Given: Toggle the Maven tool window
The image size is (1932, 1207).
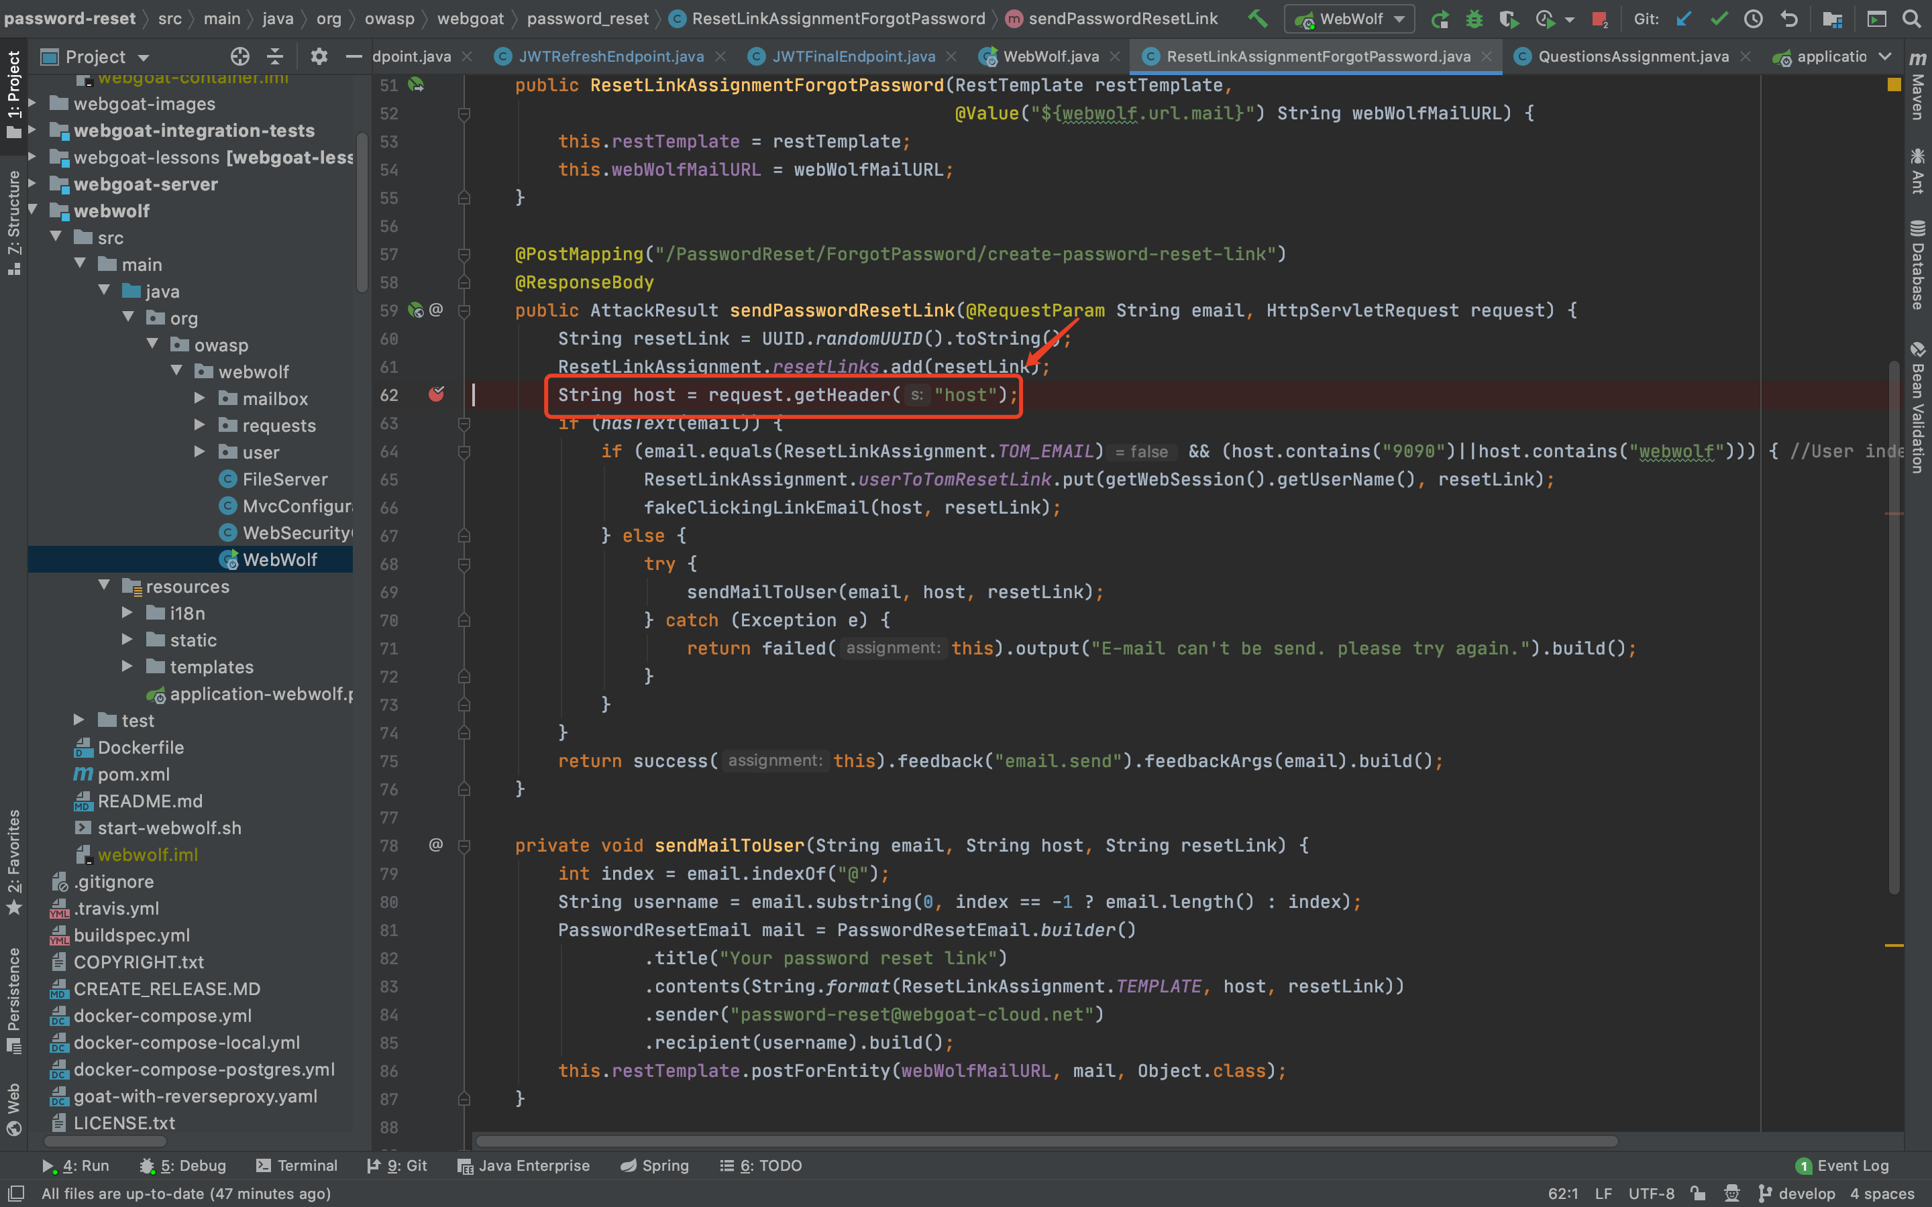Looking at the screenshot, I should click(1918, 88).
